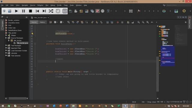Image resolution: width=192 pixels, height=108 pixels.
Task: Open the equalizer sliders icon
Action: 65,11
